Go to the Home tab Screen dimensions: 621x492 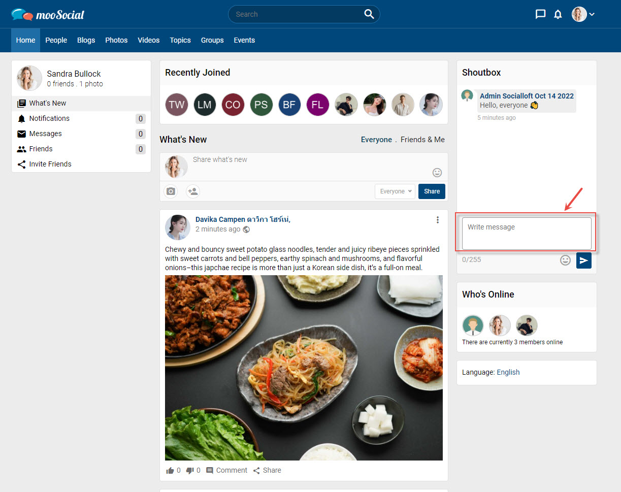tap(25, 40)
